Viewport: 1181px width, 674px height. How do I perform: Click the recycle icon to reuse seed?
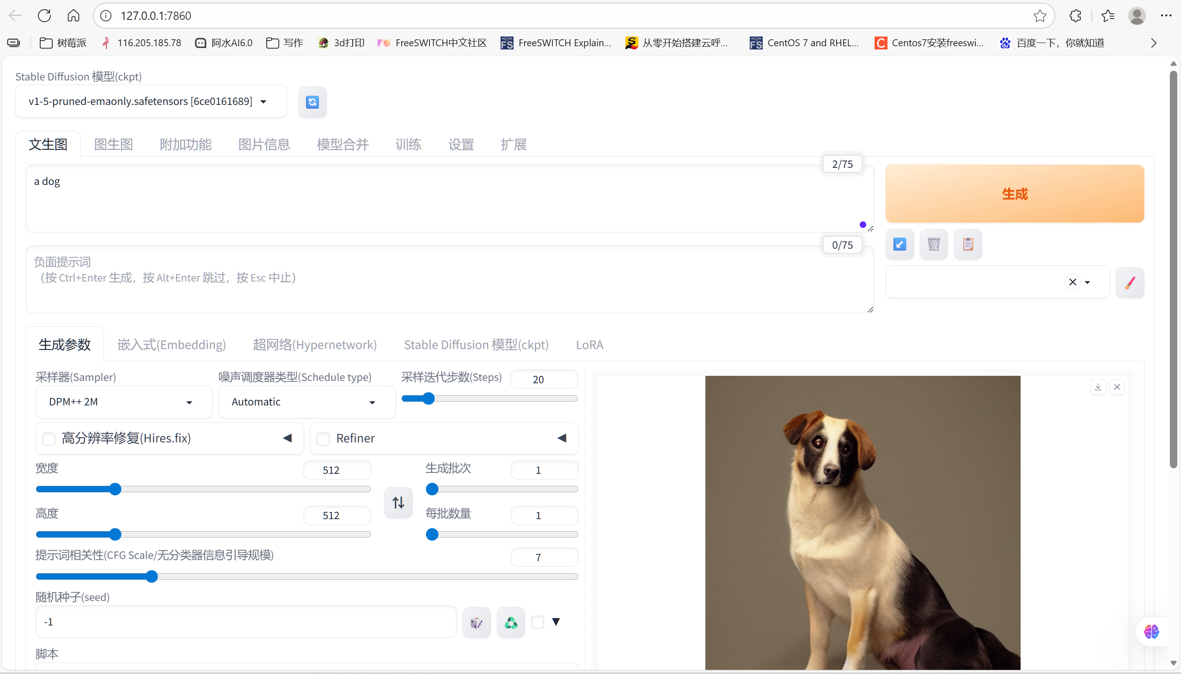[510, 623]
